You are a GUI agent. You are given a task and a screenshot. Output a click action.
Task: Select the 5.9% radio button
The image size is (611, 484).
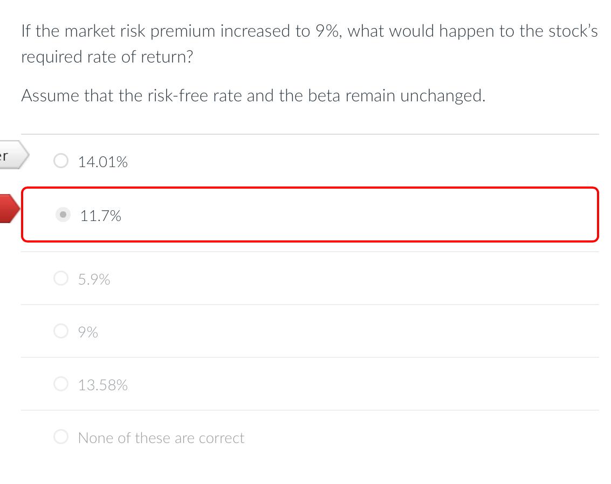coord(61,278)
